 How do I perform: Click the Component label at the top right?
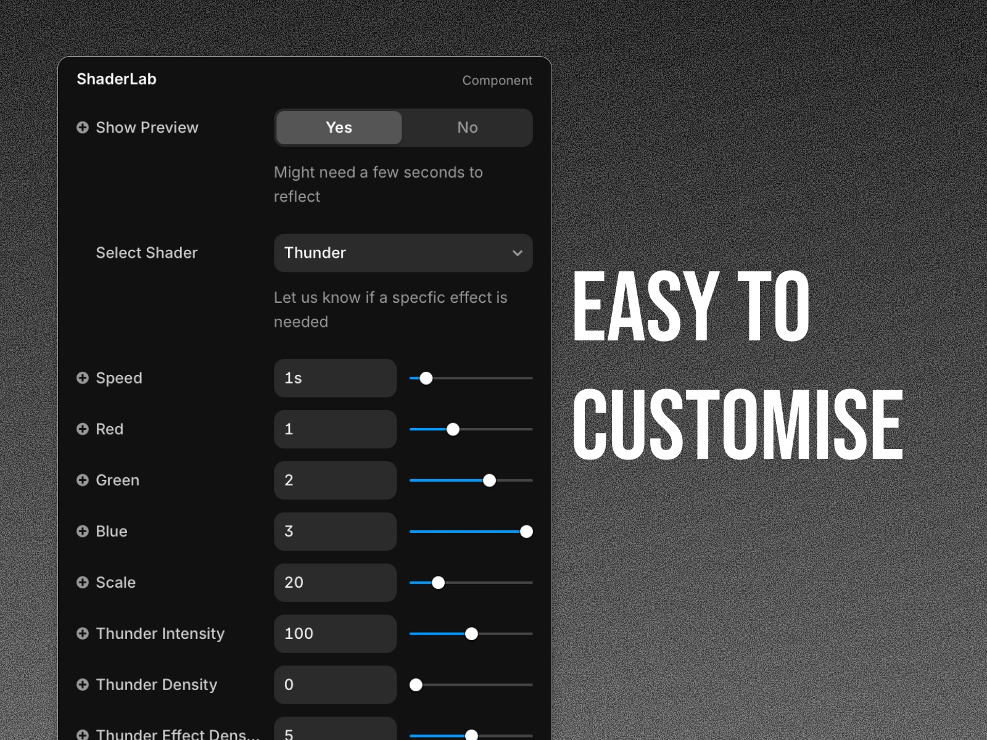tap(497, 80)
